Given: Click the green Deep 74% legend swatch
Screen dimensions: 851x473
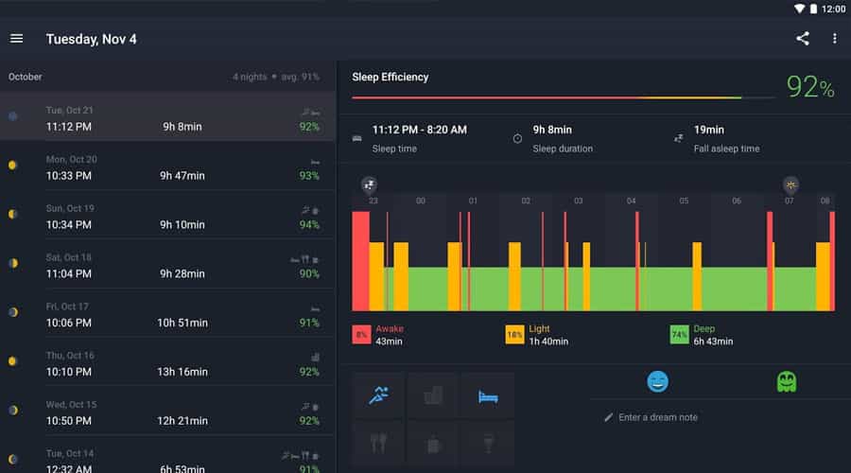Looking at the screenshot, I should [679, 335].
